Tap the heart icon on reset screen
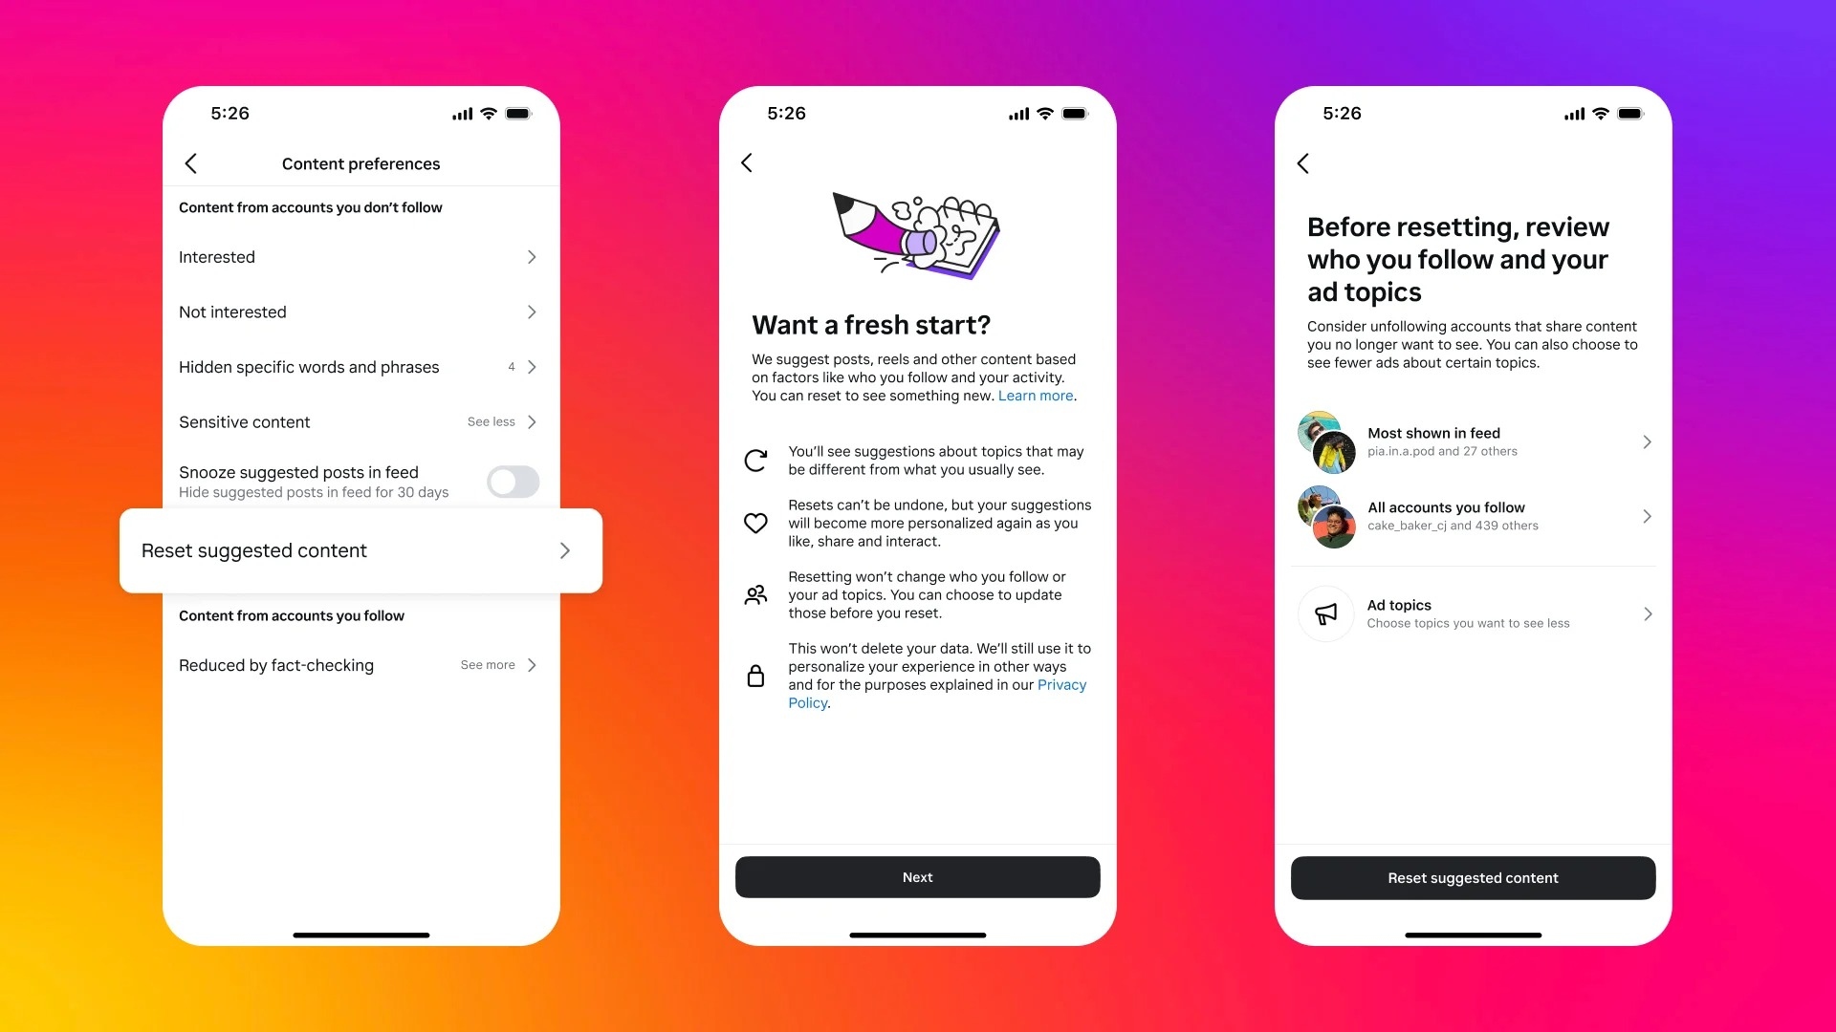The height and width of the screenshot is (1032, 1836). pos(758,522)
